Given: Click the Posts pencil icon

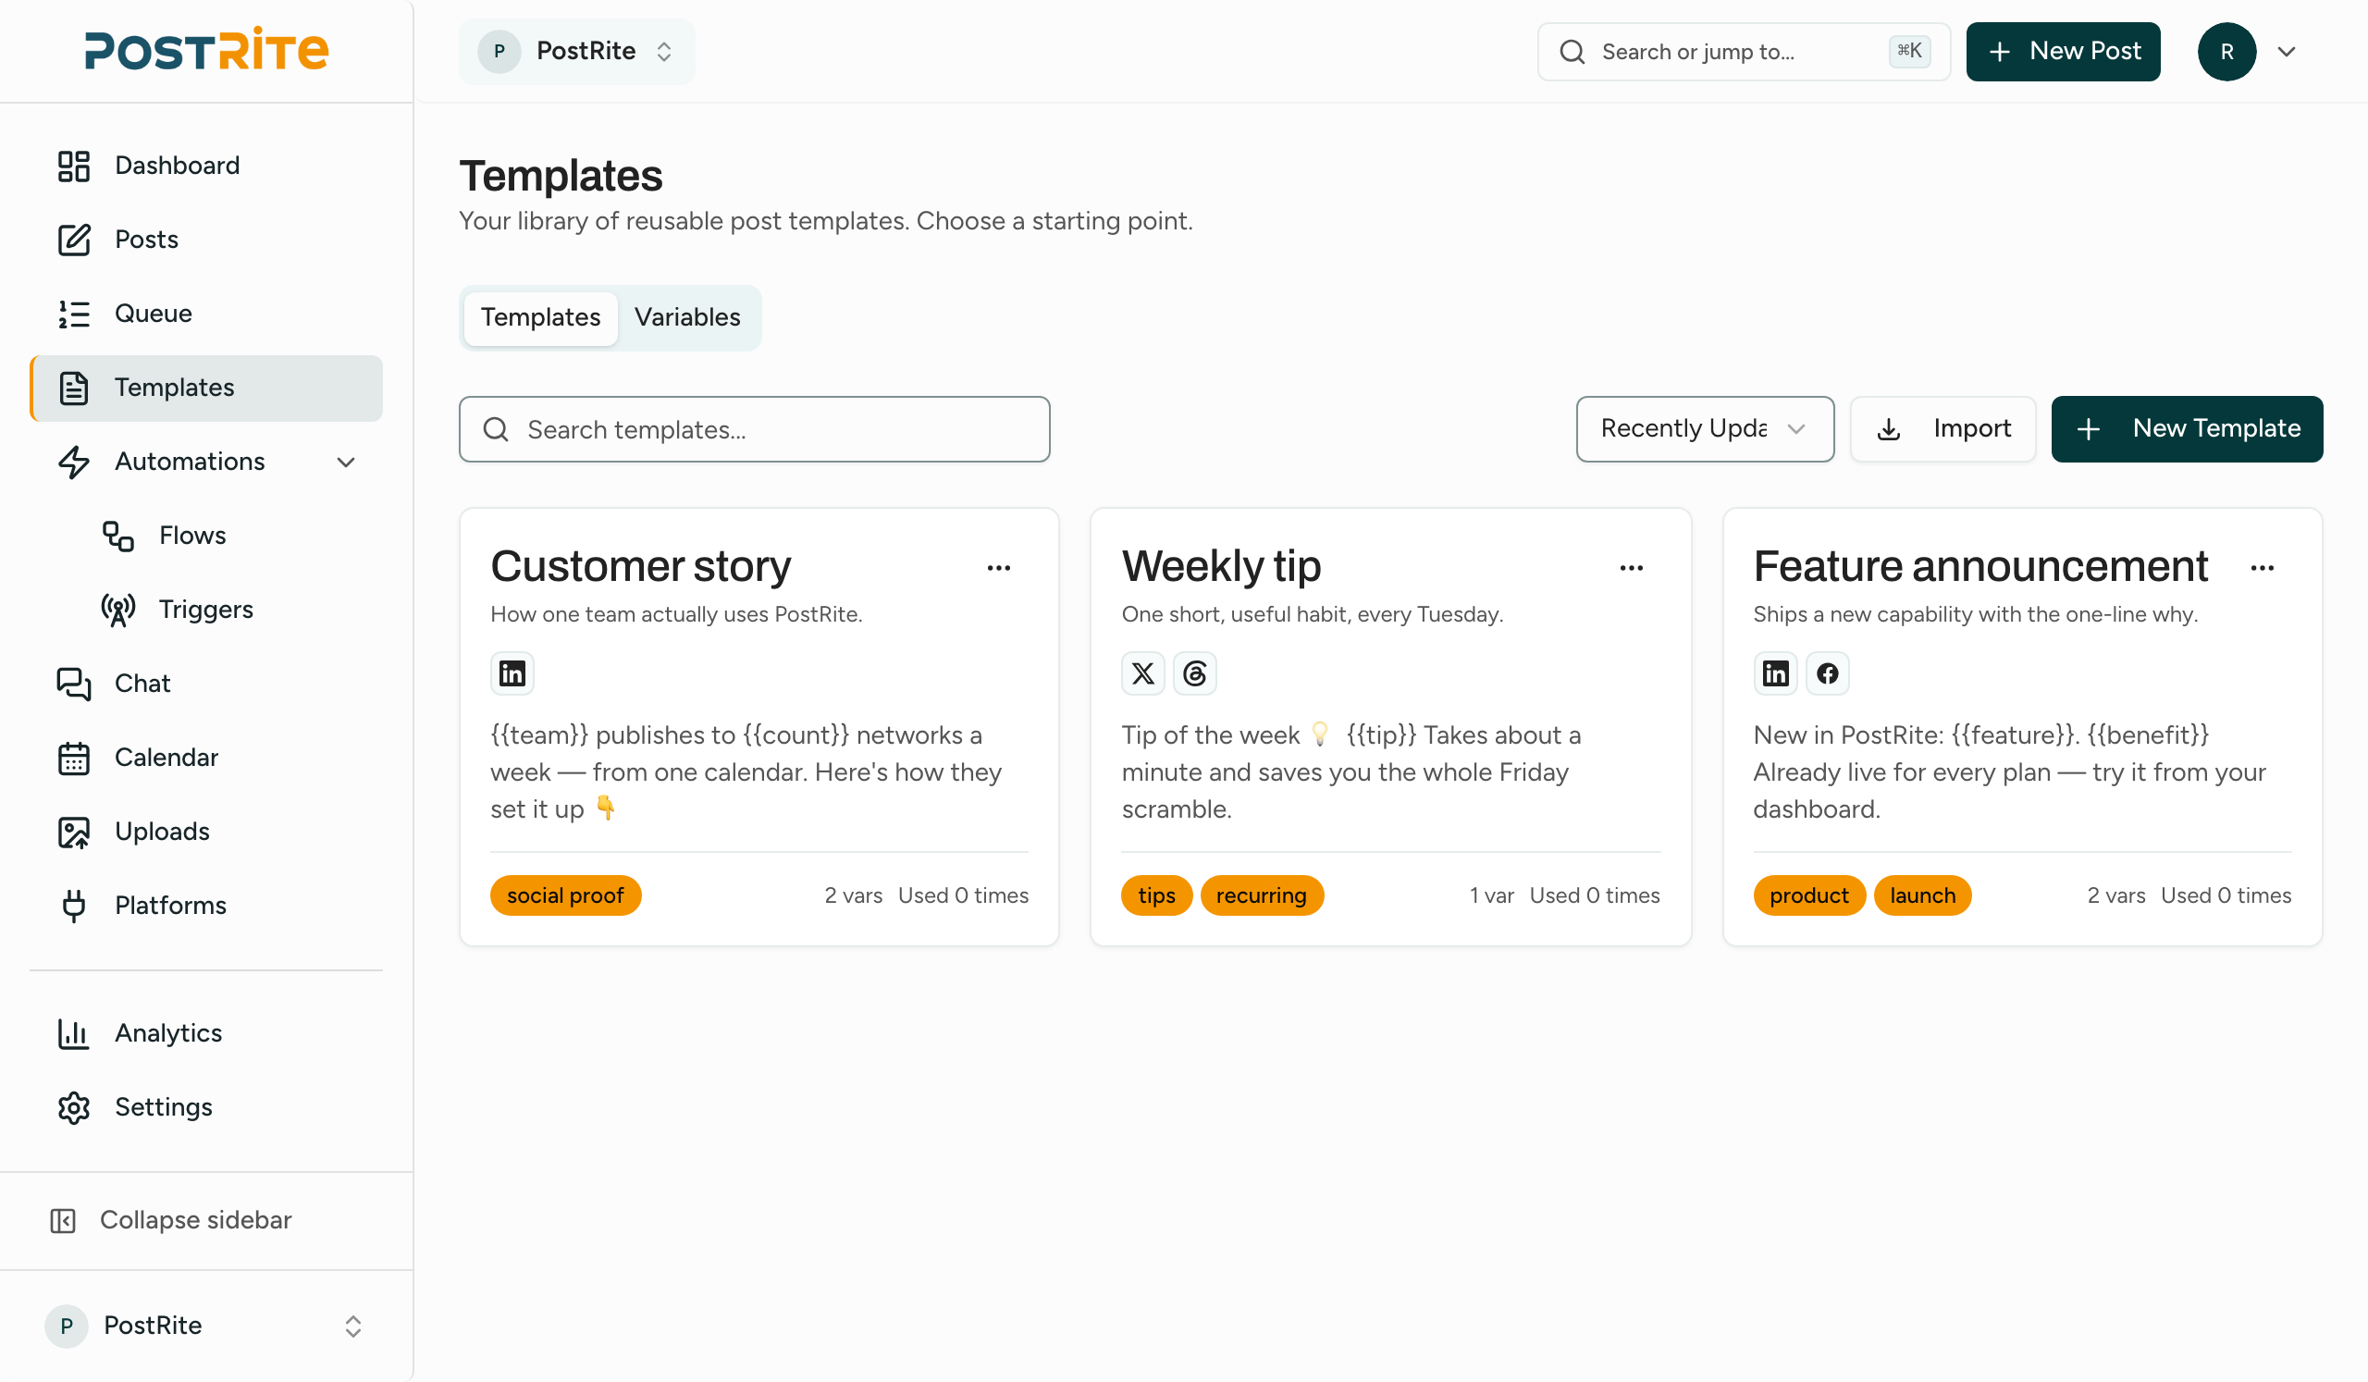Looking at the screenshot, I should (73, 240).
